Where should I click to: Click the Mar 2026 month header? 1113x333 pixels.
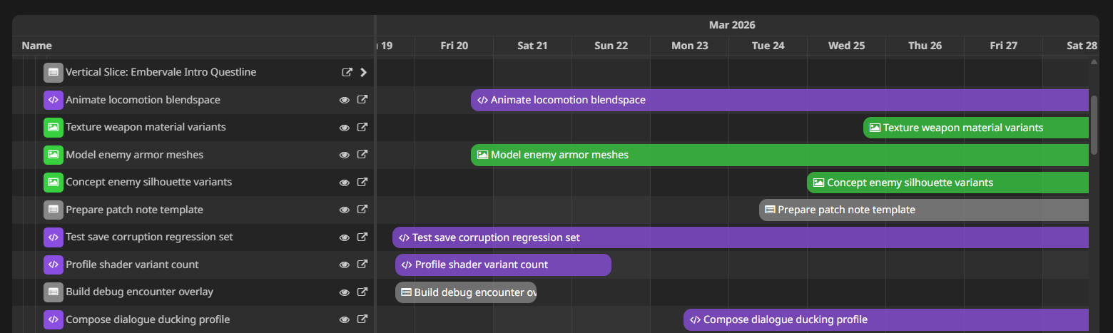click(732, 25)
